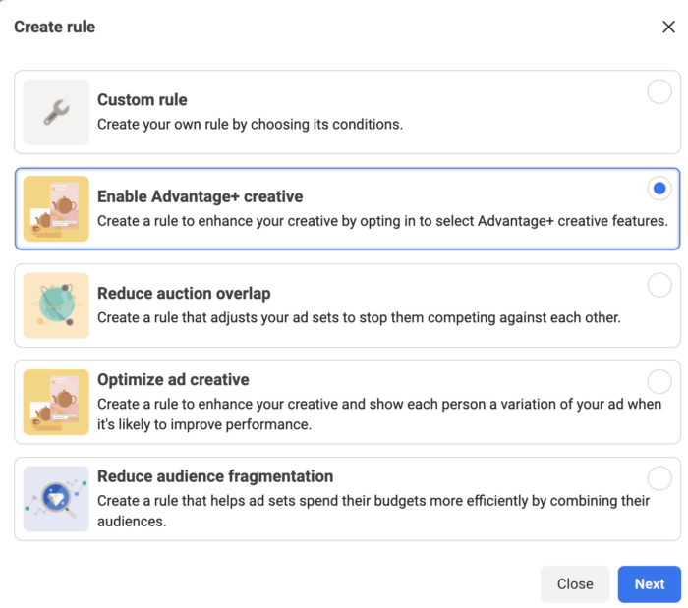
Task: Click the description about ad sets competing against each other
Action: click(x=359, y=317)
